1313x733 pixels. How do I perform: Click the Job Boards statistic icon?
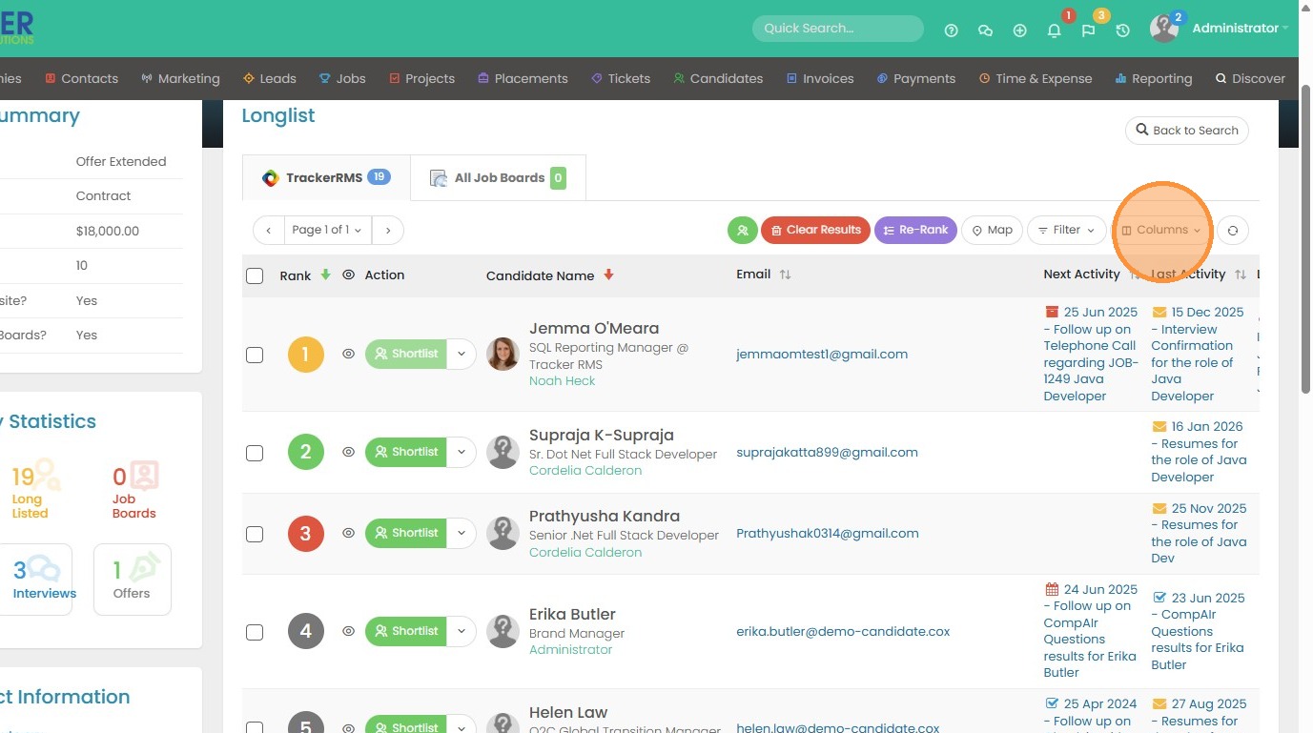click(144, 475)
